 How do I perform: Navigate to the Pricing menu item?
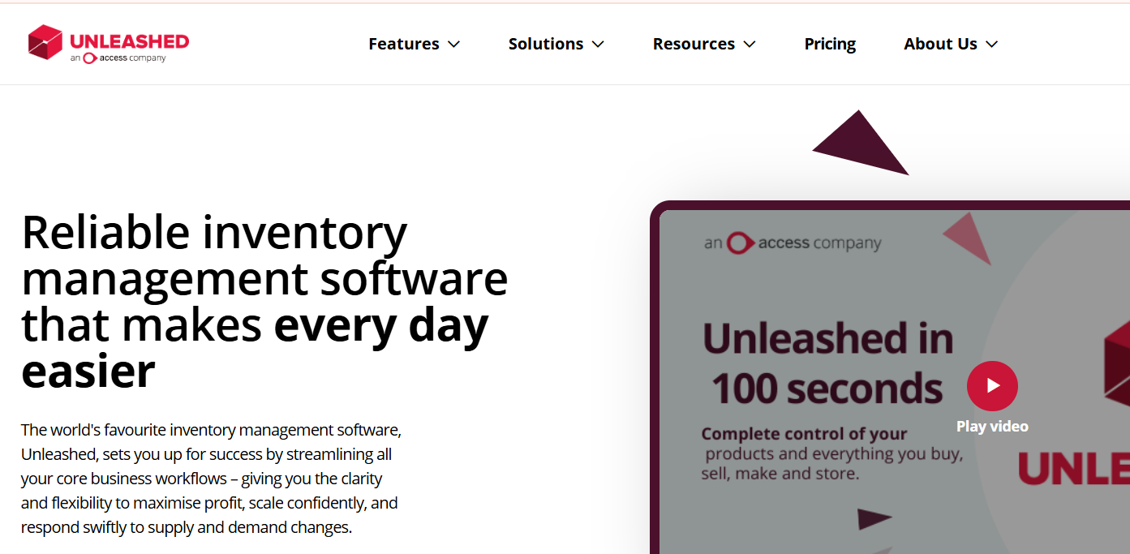[829, 44]
